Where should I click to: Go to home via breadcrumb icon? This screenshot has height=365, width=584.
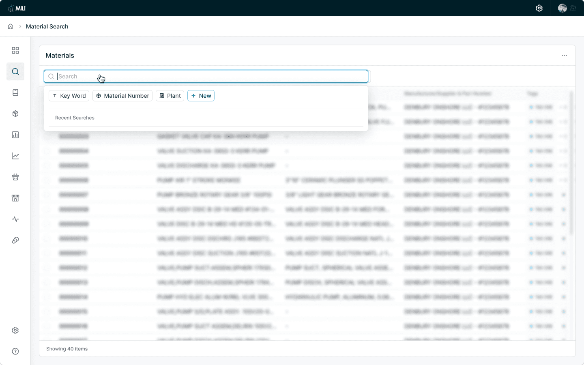pos(11,26)
